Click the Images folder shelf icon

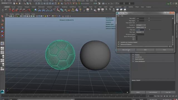click(73, 10)
